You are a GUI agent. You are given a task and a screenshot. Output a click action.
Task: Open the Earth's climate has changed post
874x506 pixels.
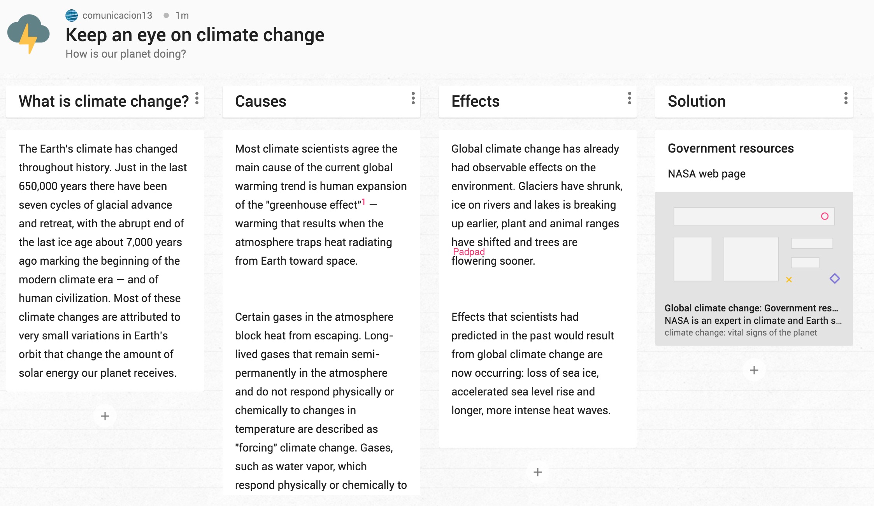pos(105,261)
